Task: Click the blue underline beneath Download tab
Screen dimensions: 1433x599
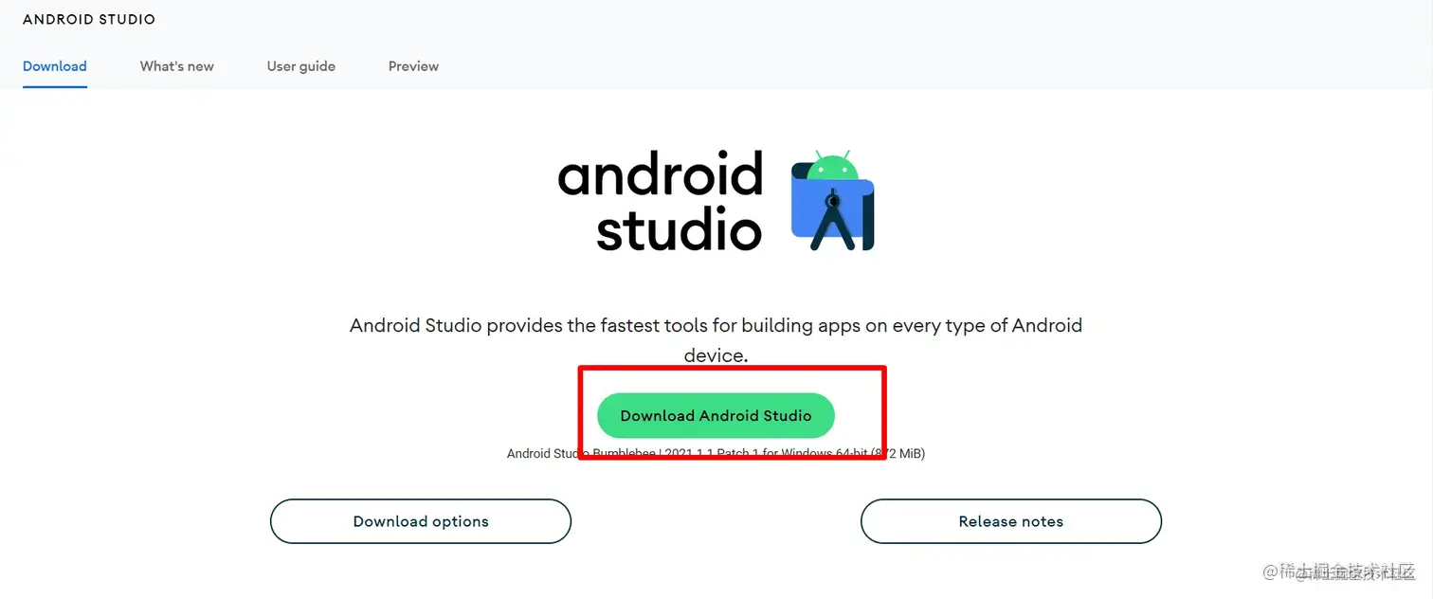Action: coord(55,86)
